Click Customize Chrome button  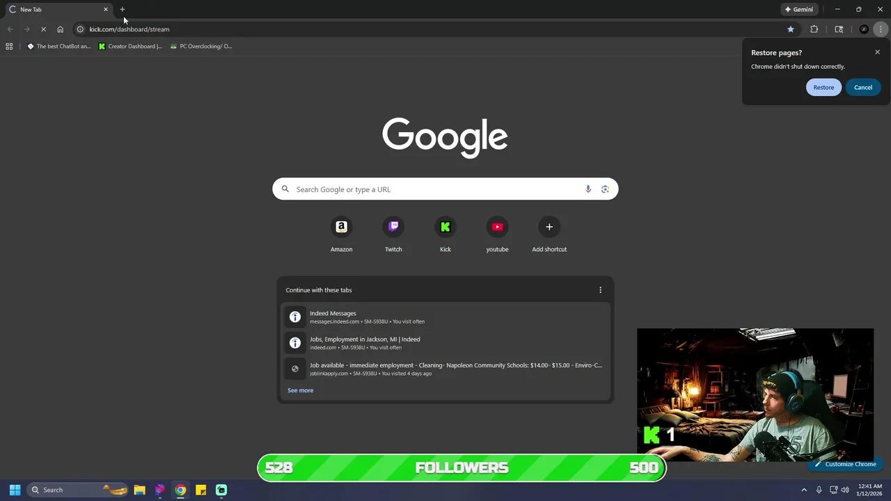coord(845,464)
